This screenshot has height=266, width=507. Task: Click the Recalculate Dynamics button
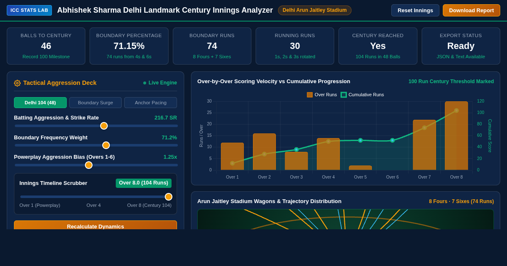[x=95, y=225]
